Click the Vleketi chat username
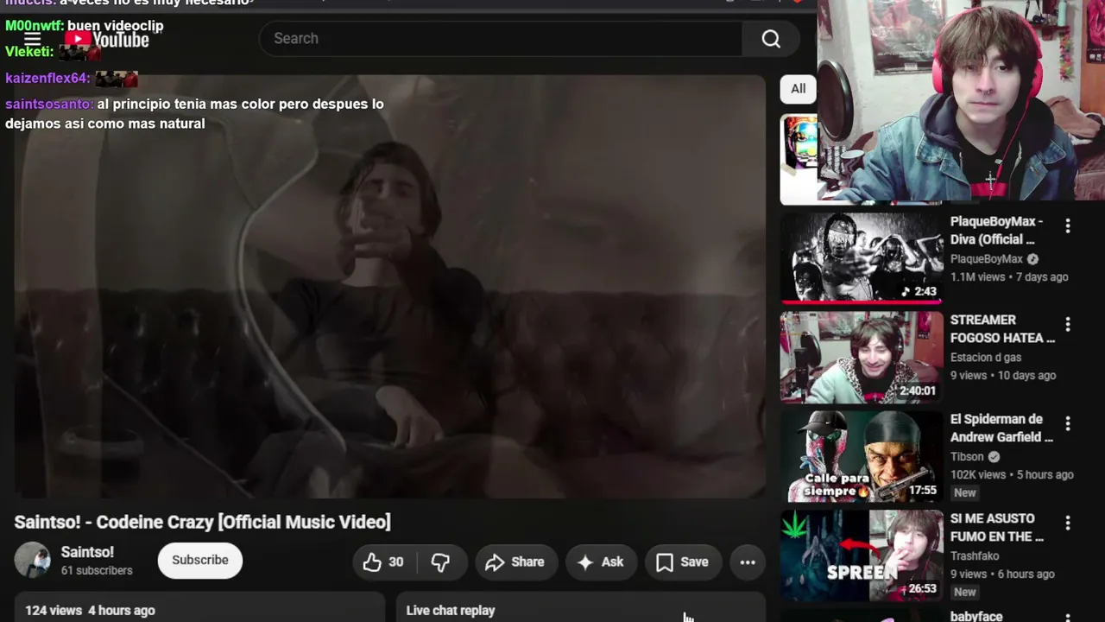This screenshot has width=1105, height=622. click(29, 52)
